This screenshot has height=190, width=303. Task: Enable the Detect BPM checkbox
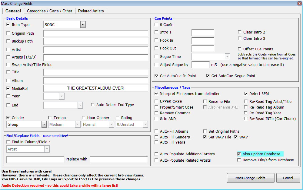246,94
